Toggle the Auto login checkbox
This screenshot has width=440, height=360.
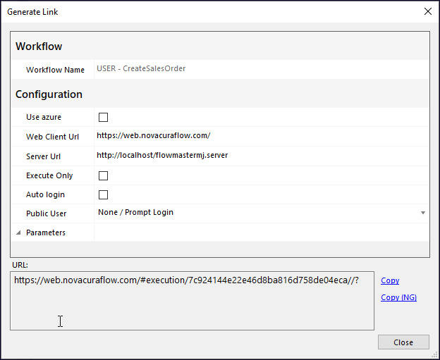(103, 195)
